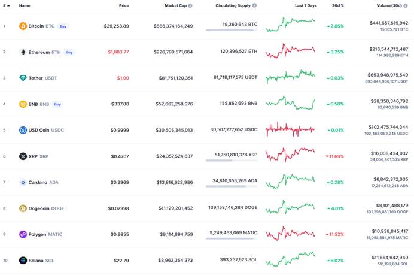Viewport: 414px width, 275px height.
Task: Click the XRP logo icon
Action: 23,156
